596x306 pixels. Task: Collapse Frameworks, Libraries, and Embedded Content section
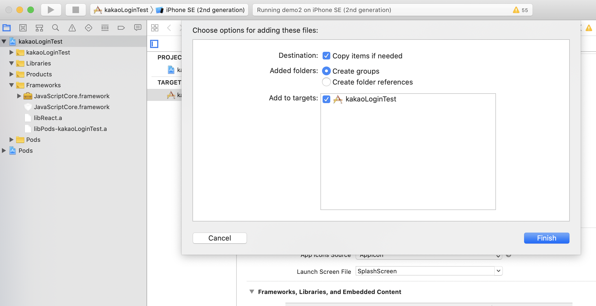coord(252,292)
